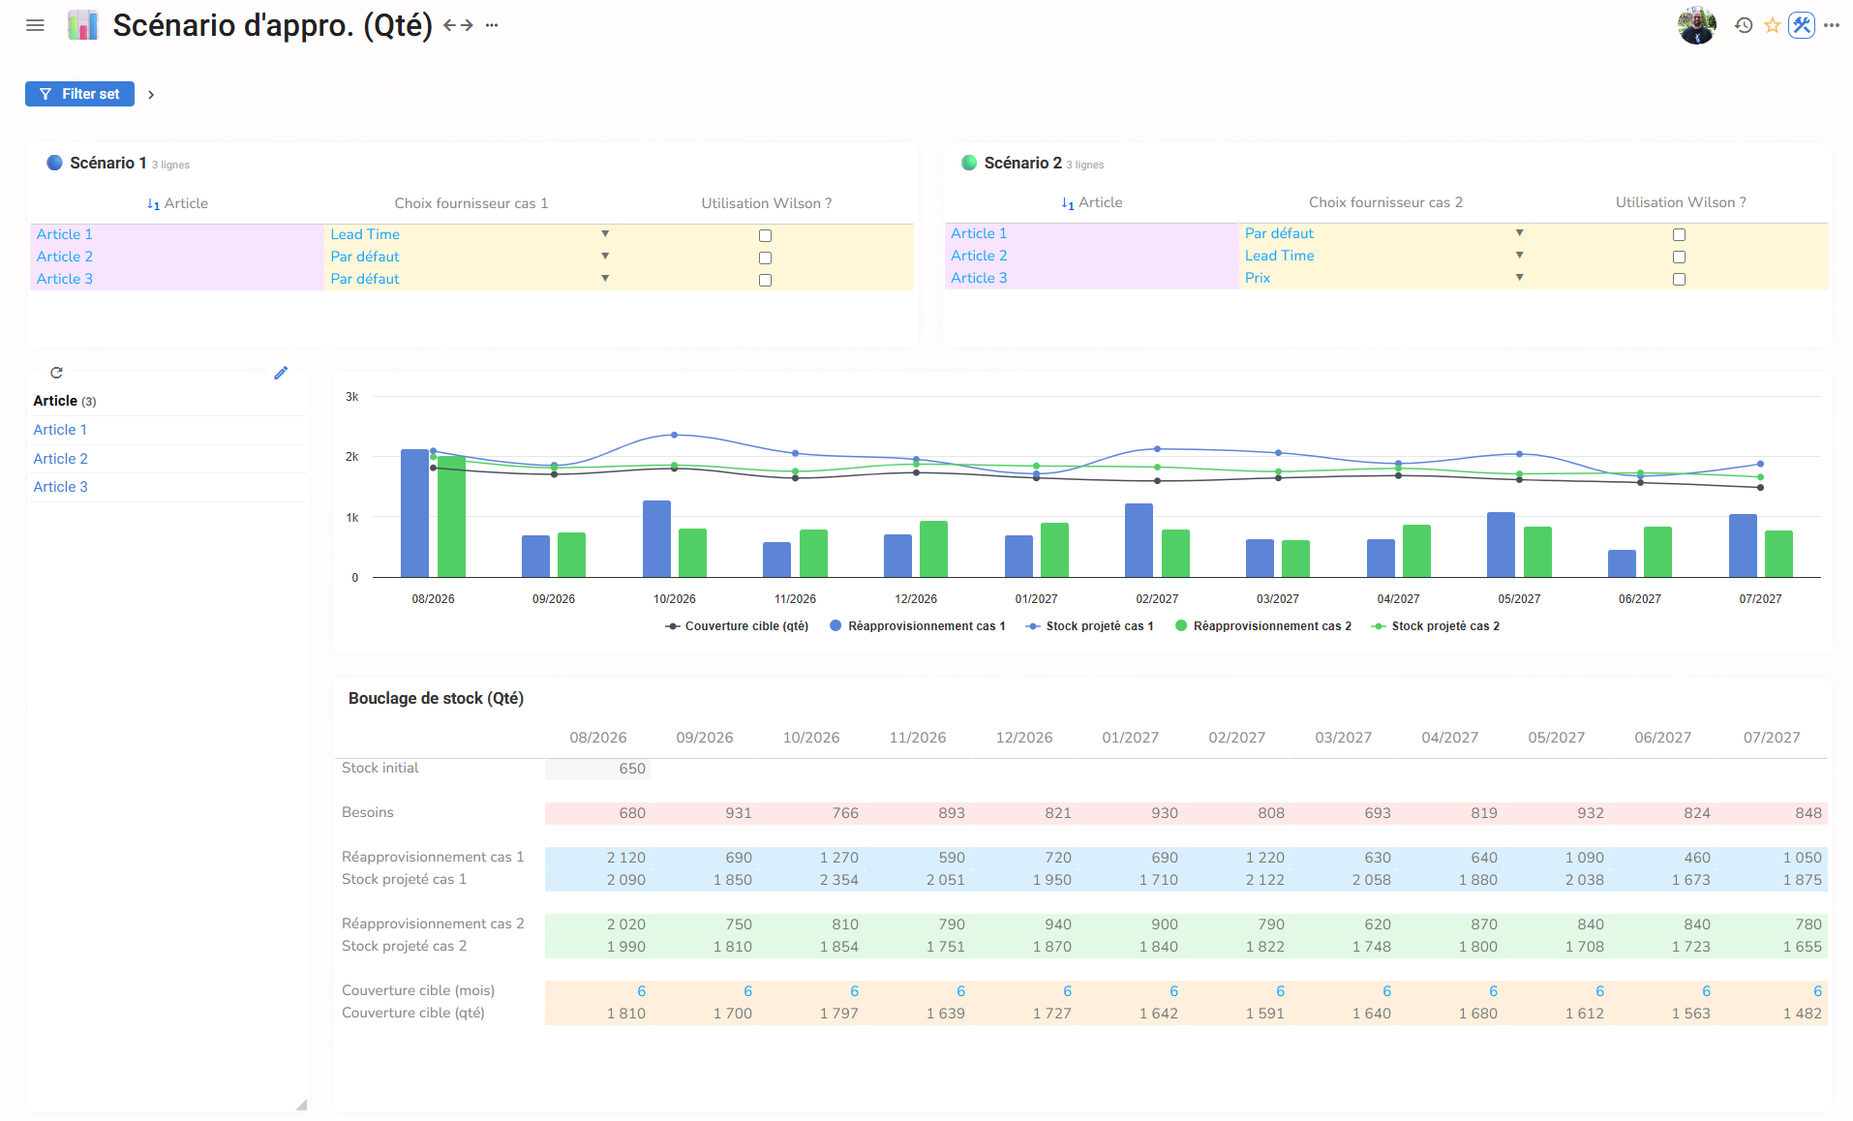Open supplier dropdown for Article 1 in Scénario 2

pyautogui.click(x=1520, y=233)
